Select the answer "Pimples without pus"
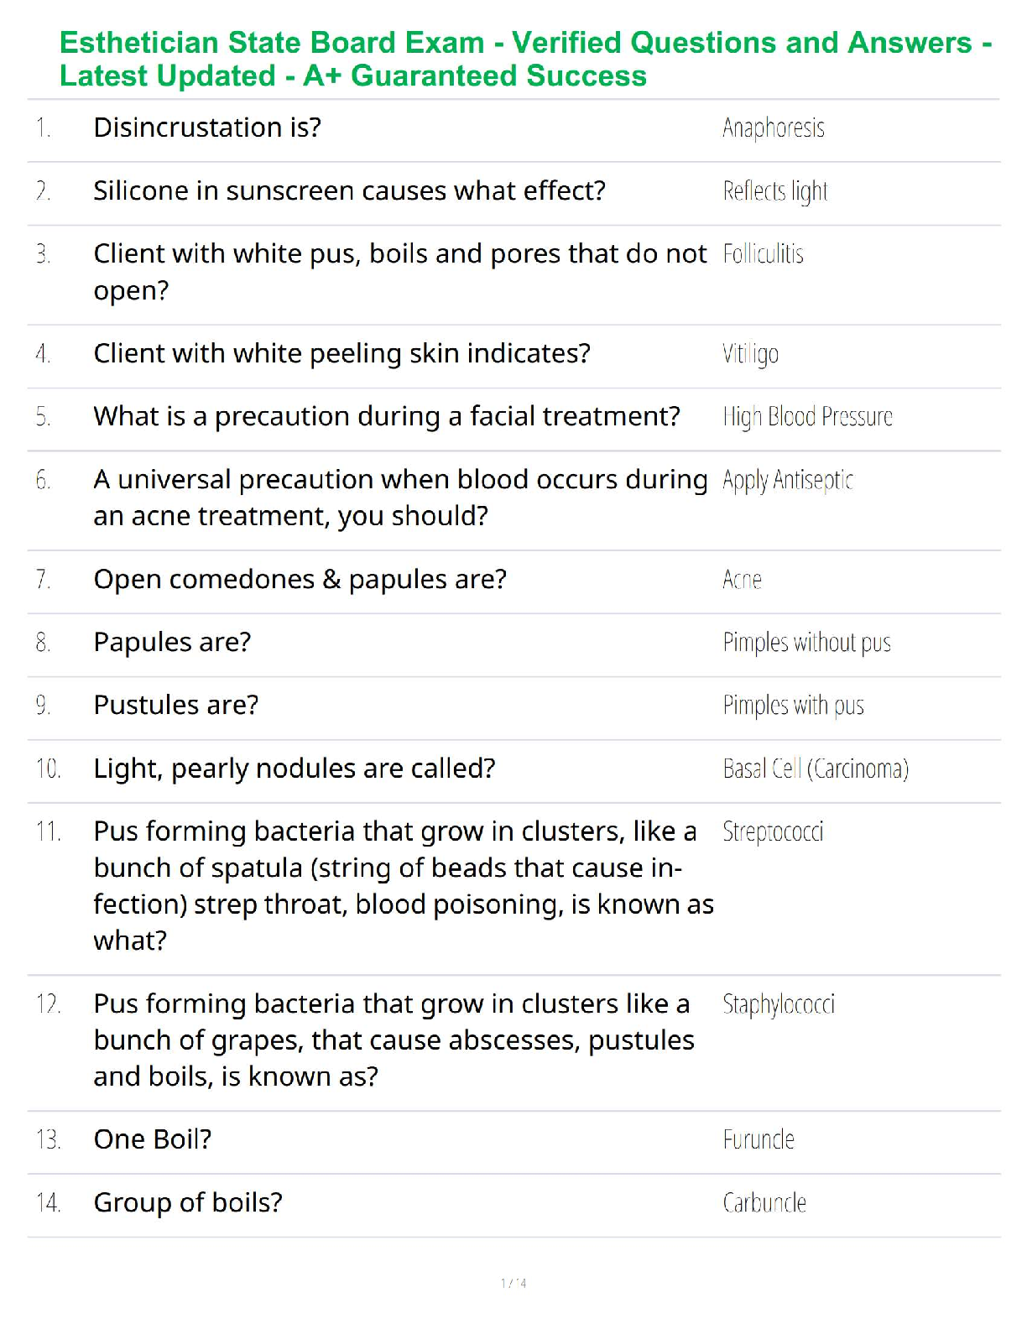The height and width of the screenshot is (1329, 1027). [x=806, y=643]
